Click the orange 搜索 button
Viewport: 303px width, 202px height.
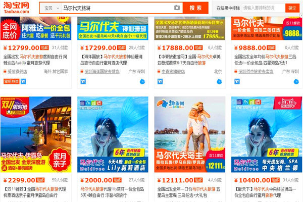[x=195, y=8]
